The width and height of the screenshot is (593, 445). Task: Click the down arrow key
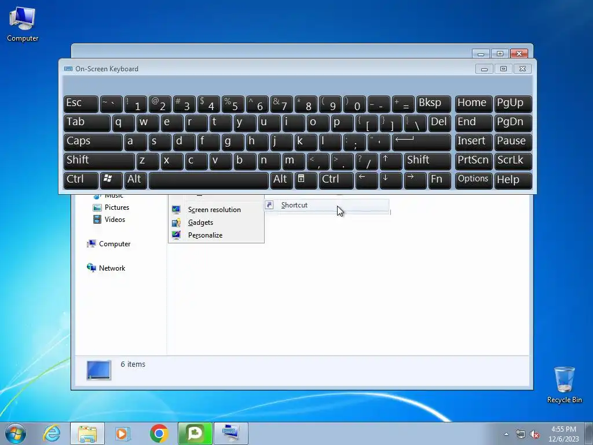[x=391, y=181]
